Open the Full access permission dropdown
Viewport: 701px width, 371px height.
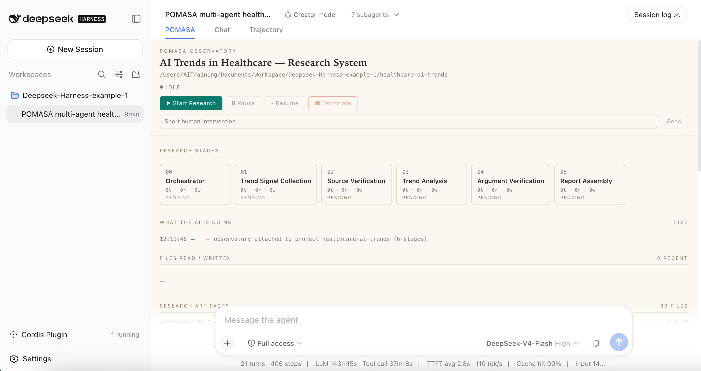tap(275, 343)
